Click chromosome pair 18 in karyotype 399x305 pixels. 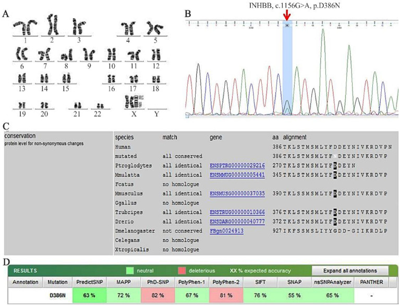tap(156, 79)
